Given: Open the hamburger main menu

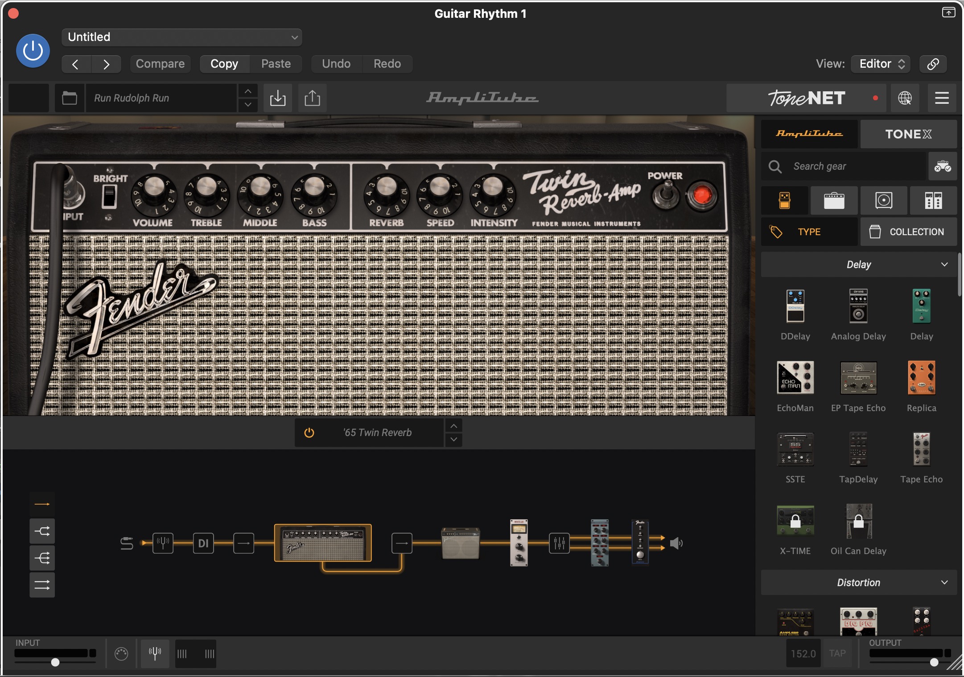Looking at the screenshot, I should coord(942,98).
